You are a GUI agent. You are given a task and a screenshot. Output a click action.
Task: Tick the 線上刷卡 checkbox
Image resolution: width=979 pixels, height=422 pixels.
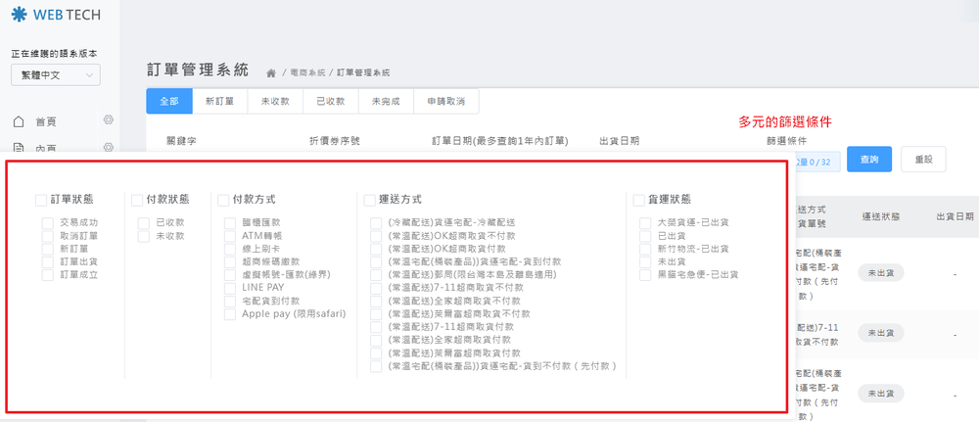[x=230, y=249]
